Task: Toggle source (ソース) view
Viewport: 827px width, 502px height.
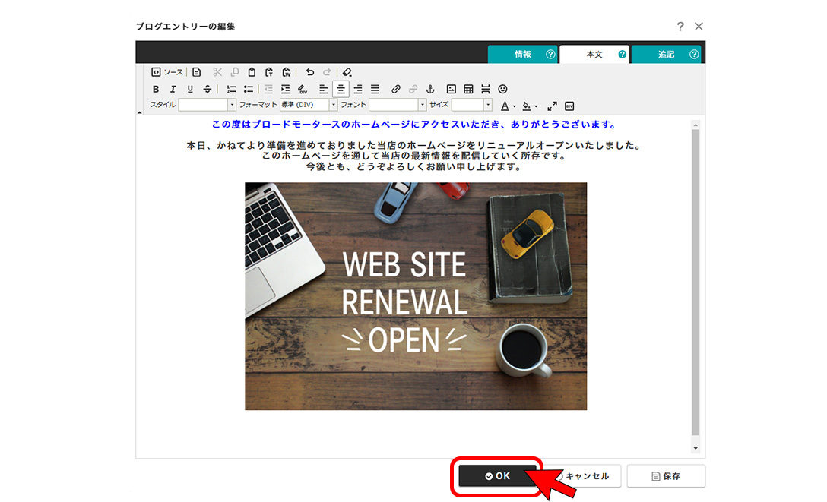Action: 167,72
